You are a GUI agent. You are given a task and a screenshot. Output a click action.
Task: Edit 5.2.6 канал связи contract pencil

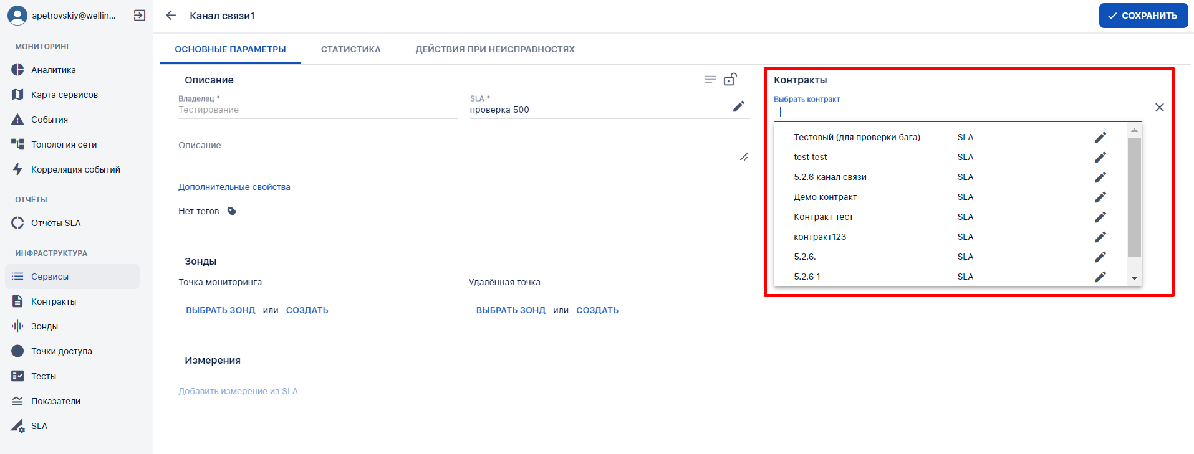(1100, 177)
